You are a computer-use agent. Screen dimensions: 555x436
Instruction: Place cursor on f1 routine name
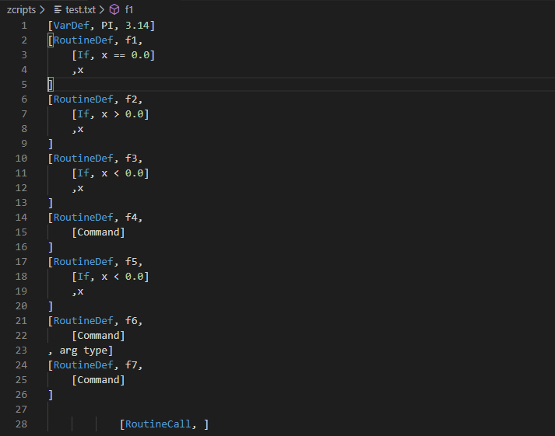click(x=131, y=40)
